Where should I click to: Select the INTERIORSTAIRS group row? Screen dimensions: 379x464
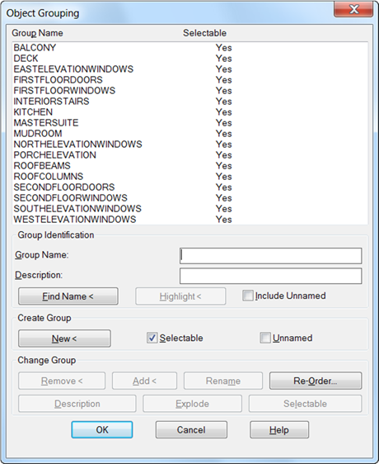[190, 102]
